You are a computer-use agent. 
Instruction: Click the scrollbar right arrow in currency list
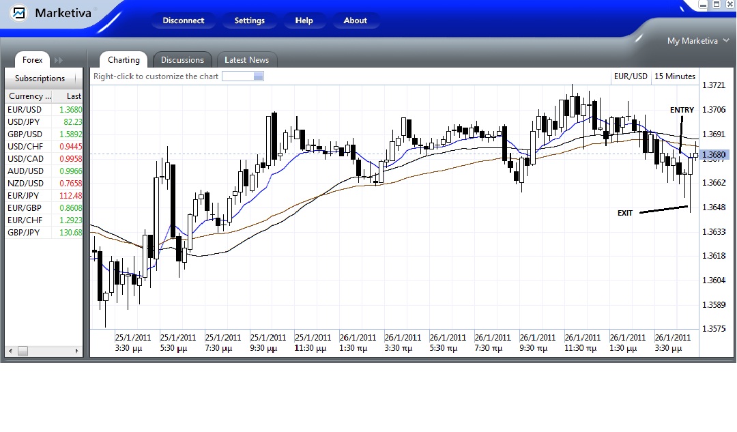[x=76, y=351]
